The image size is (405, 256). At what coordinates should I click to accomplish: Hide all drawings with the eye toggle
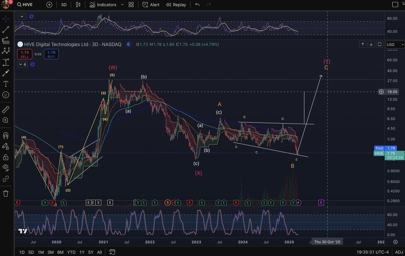pos(5,167)
